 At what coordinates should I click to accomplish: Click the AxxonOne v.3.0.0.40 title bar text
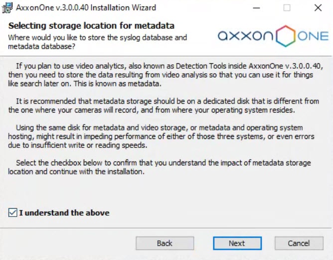pyautogui.click(x=86, y=8)
